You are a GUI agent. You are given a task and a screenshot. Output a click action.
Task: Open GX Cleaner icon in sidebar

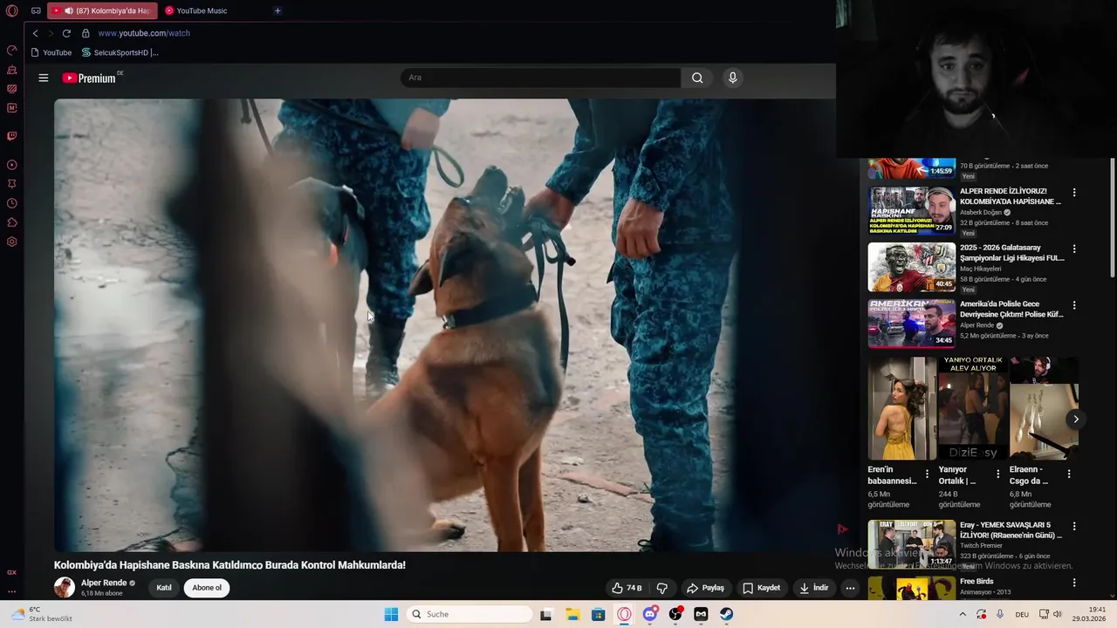point(12,70)
